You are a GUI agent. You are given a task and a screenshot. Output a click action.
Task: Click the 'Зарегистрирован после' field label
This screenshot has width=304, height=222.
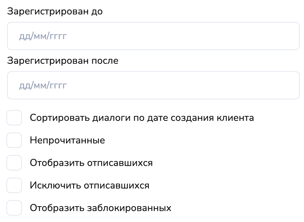(63, 61)
